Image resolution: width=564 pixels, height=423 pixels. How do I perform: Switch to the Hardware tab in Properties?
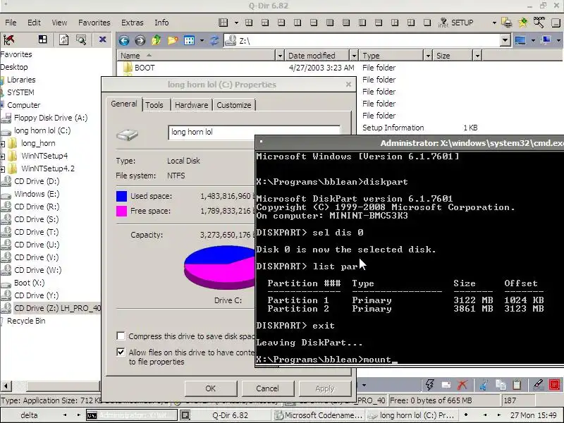coord(191,105)
